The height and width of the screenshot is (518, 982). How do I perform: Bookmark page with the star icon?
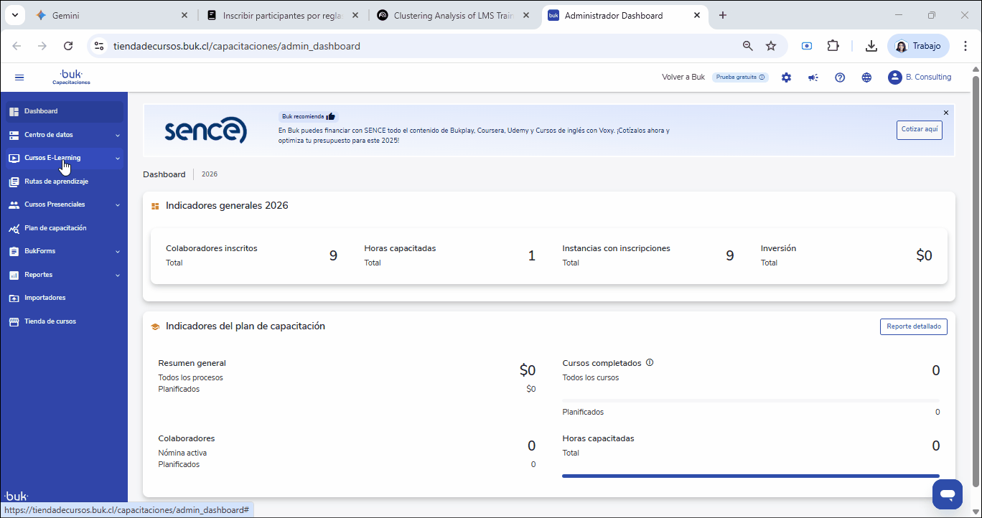point(771,46)
